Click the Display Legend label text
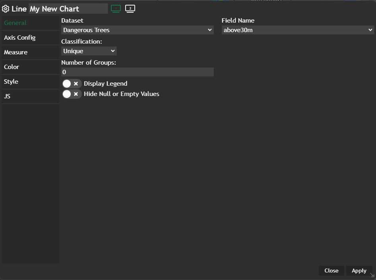Screen dimensions: 376x280 coord(105,84)
